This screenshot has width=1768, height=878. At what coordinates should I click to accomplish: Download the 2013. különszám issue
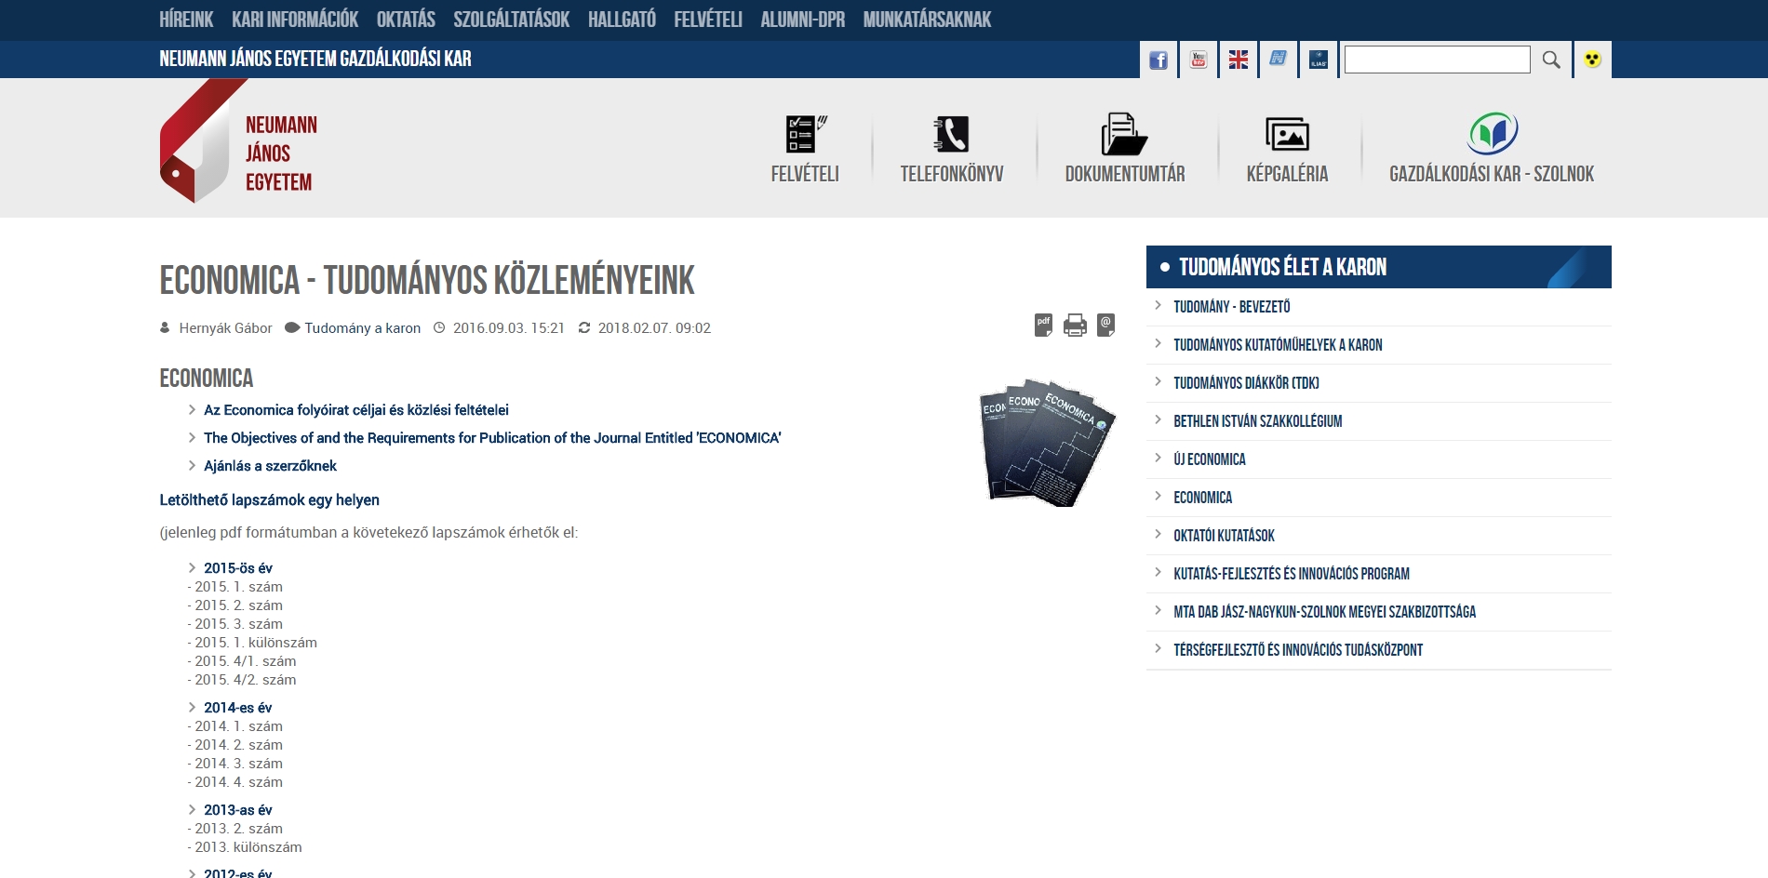pos(248,847)
